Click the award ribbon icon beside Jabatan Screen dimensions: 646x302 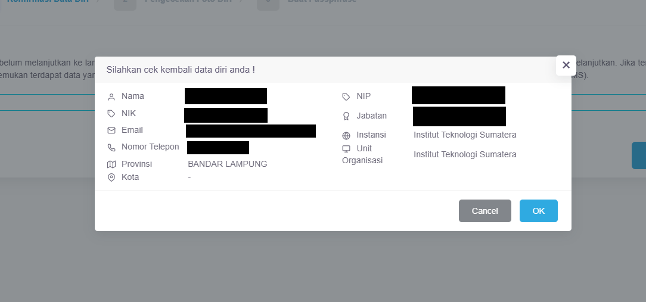346,116
